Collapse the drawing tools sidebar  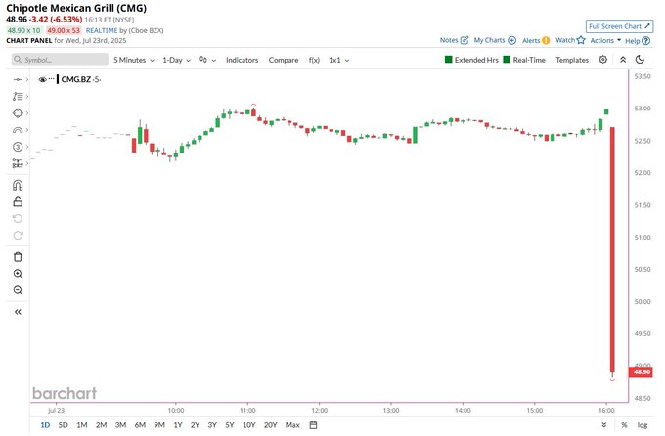click(18, 312)
